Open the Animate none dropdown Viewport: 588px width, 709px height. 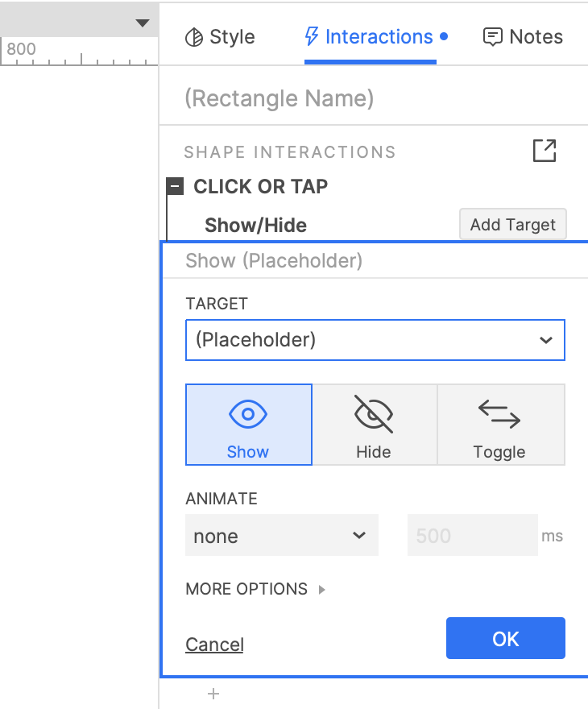click(x=282, y=535)
